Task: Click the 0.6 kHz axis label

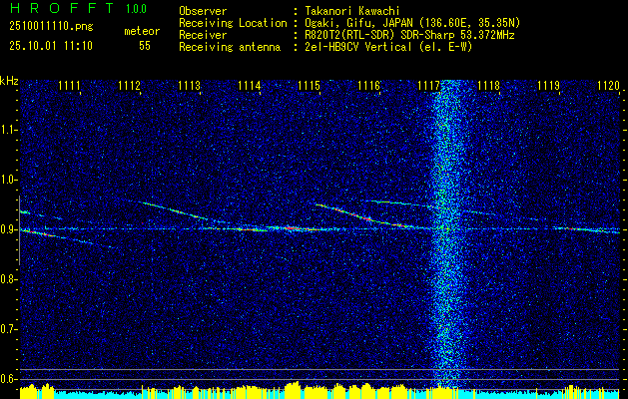Action: click(8, 379)
